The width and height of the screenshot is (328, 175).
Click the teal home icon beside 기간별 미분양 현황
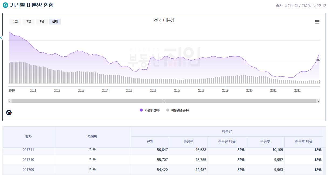click(5, 5)
